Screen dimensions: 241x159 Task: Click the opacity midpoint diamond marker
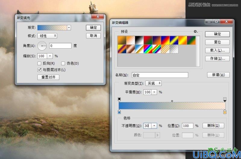coord(172,101)
